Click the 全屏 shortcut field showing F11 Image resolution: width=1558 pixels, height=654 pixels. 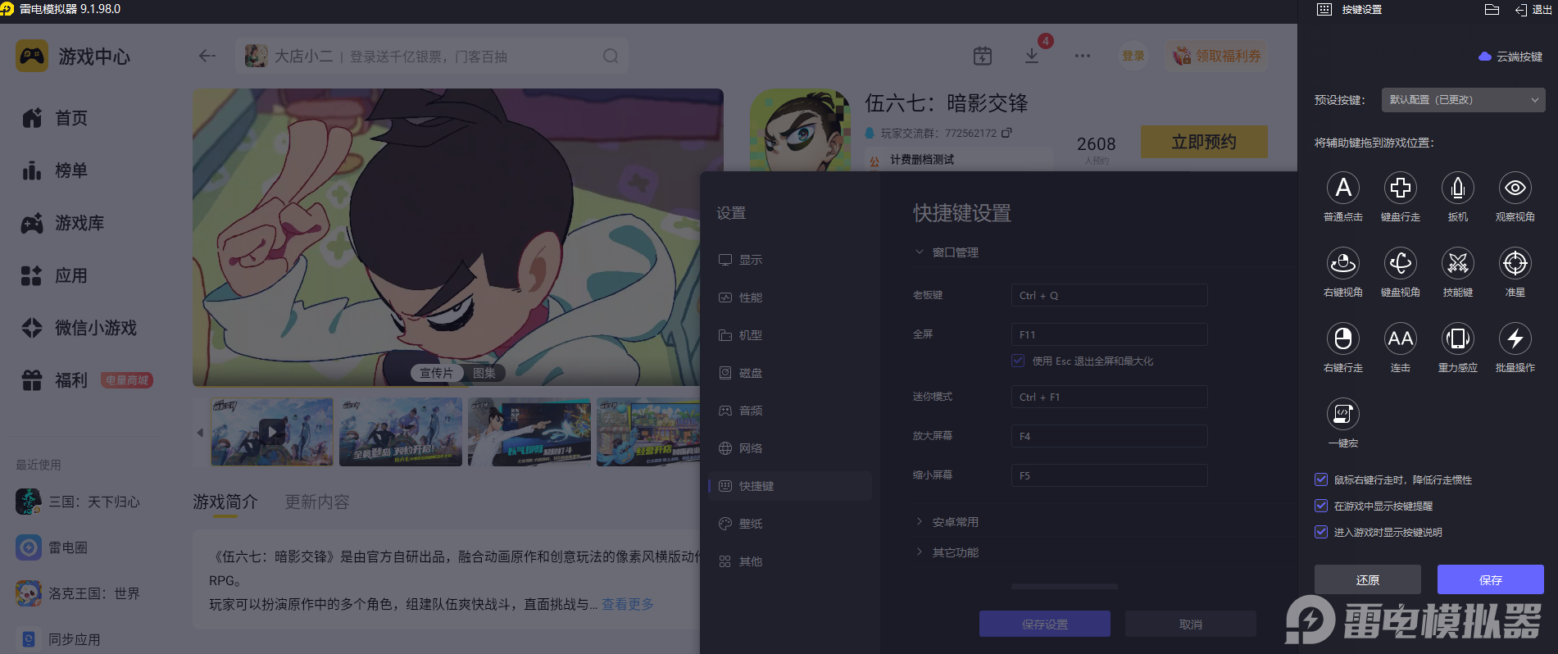tap(1109, 334)
